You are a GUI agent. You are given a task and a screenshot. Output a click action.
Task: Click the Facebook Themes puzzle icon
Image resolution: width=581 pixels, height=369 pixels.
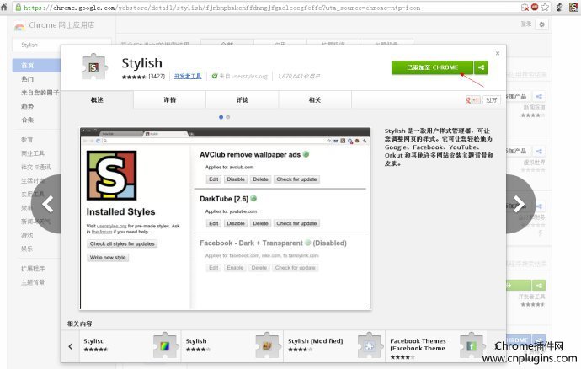472,345
